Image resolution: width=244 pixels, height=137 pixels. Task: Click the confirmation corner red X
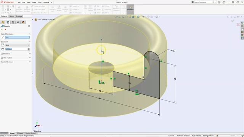tap(238, 24)
